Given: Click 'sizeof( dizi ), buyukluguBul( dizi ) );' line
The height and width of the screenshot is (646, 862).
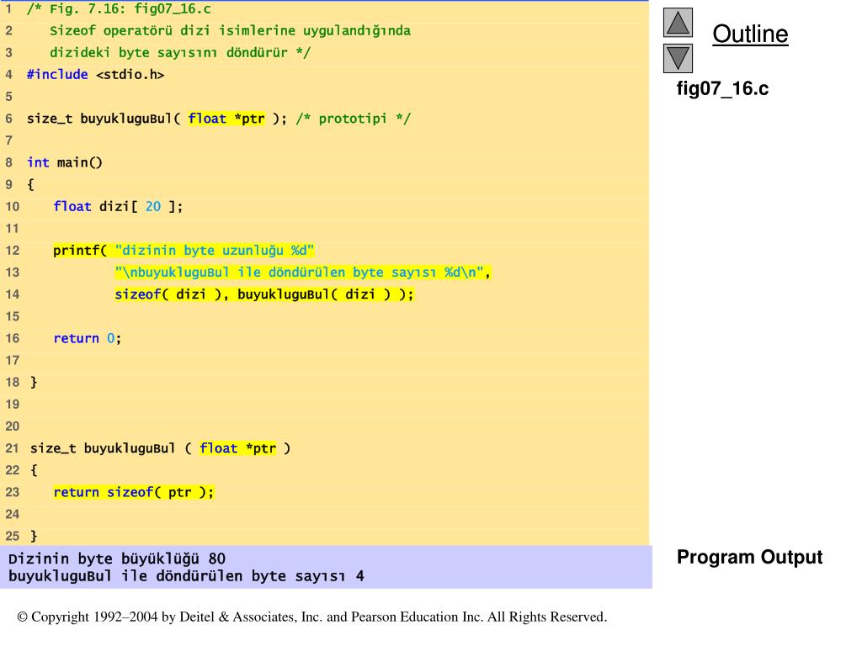Looking at the screenshot, I should tap(263, 294).
